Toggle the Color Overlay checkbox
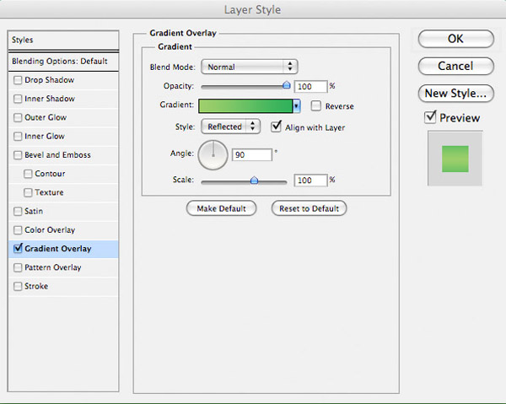Screen dimensions: 506x404 [x=18, y=230]
